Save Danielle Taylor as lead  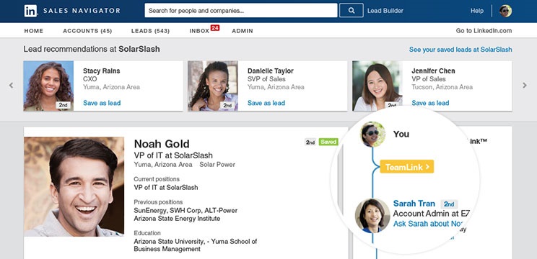pyautogui.click(x=266, y=103)
